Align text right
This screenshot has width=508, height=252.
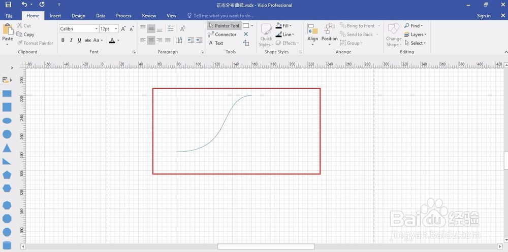tap(160, 40)
